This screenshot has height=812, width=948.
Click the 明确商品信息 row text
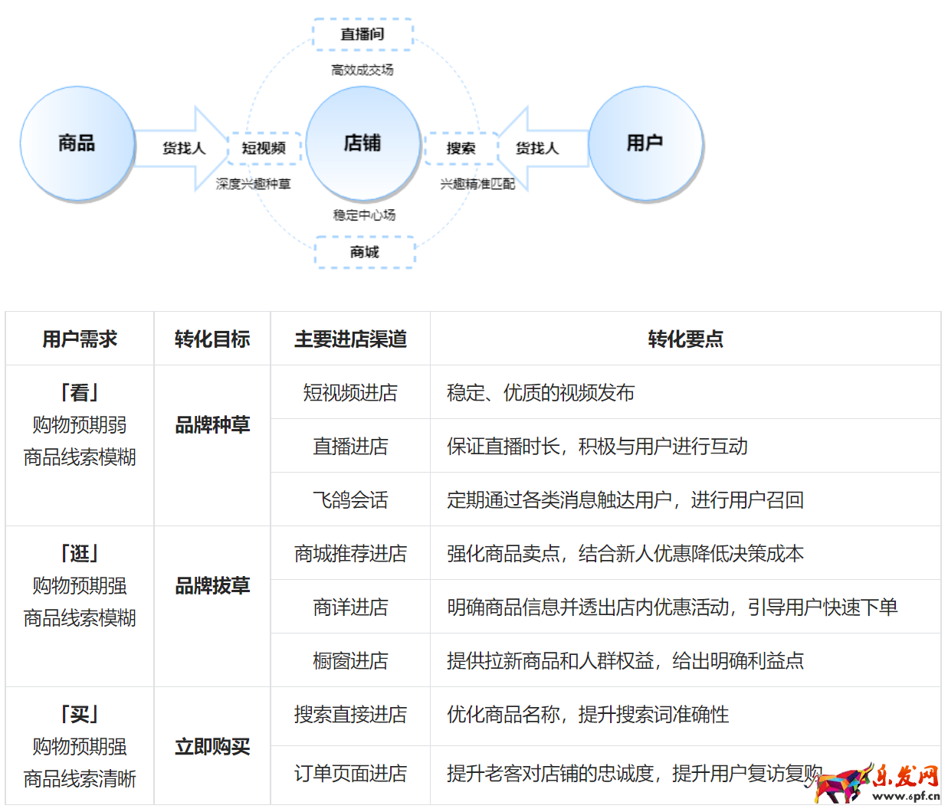[x=672, y=607]
